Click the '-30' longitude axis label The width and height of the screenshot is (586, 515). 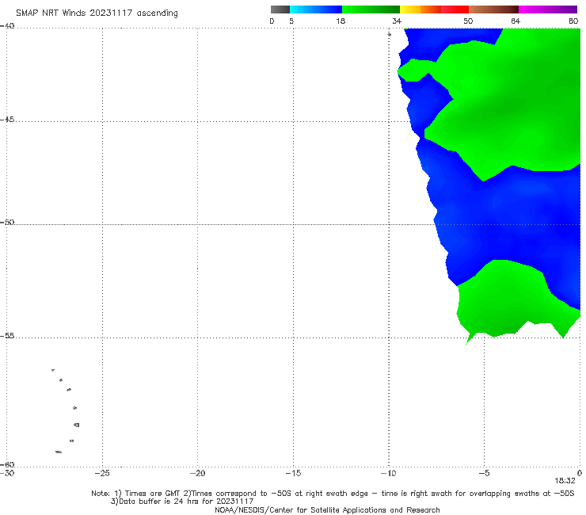pyautogui.click(x=7, y=473)
